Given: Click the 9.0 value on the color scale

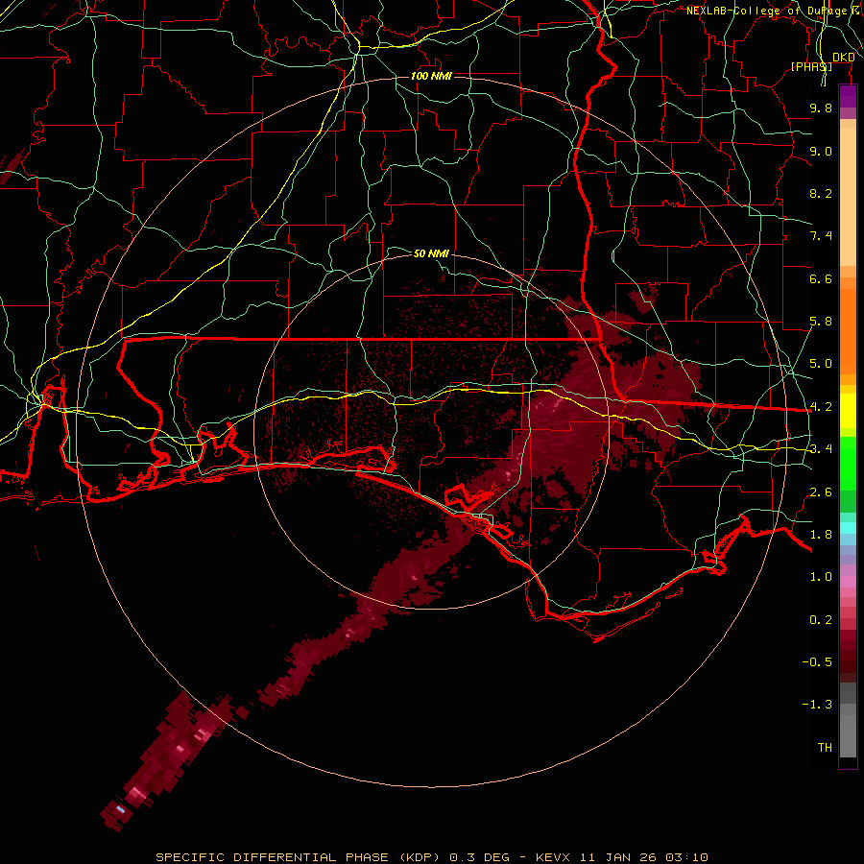Looking at the screenshot, I should (821, 151).
